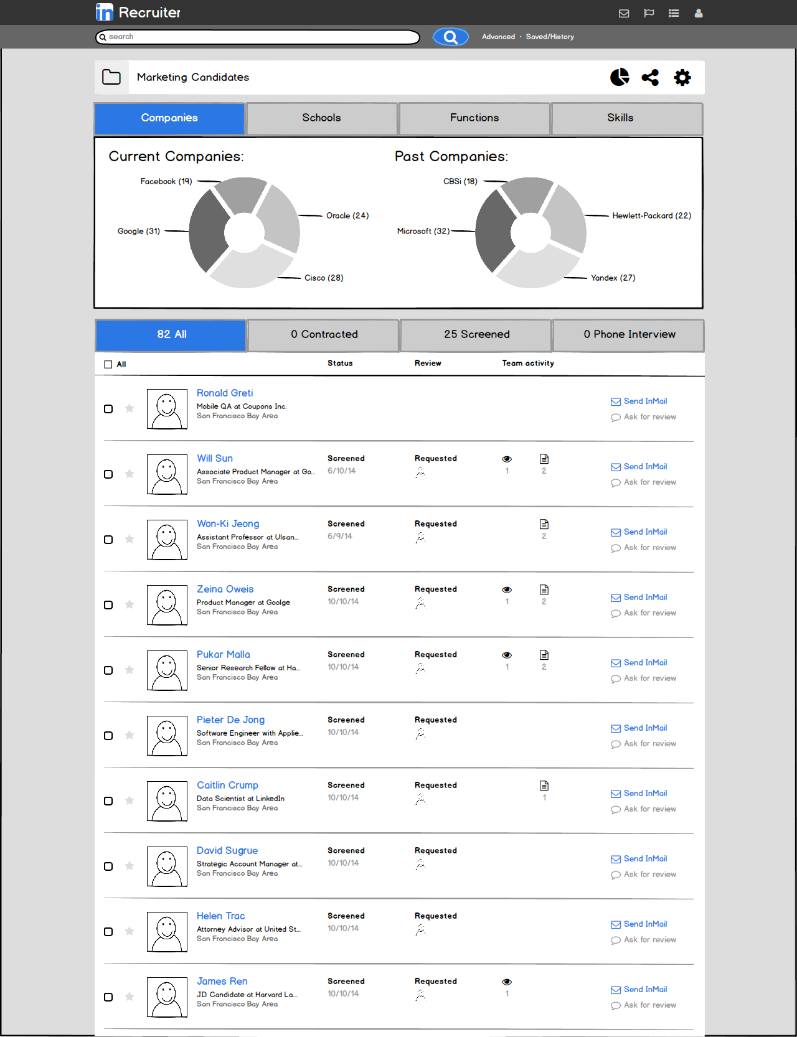Show the 25 Screened candidates tab

tap(476, 335)
